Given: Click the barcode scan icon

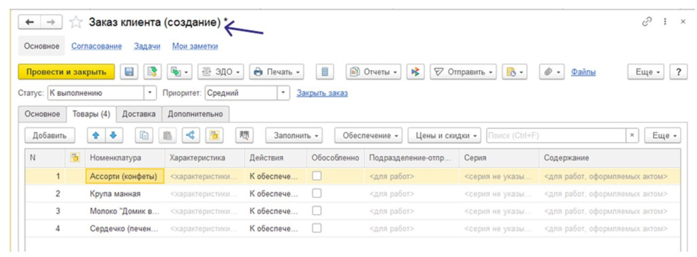Looking at the screenshot, I should point(244,136).
